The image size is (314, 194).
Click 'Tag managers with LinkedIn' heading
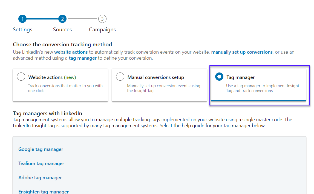tap(47, 113)
